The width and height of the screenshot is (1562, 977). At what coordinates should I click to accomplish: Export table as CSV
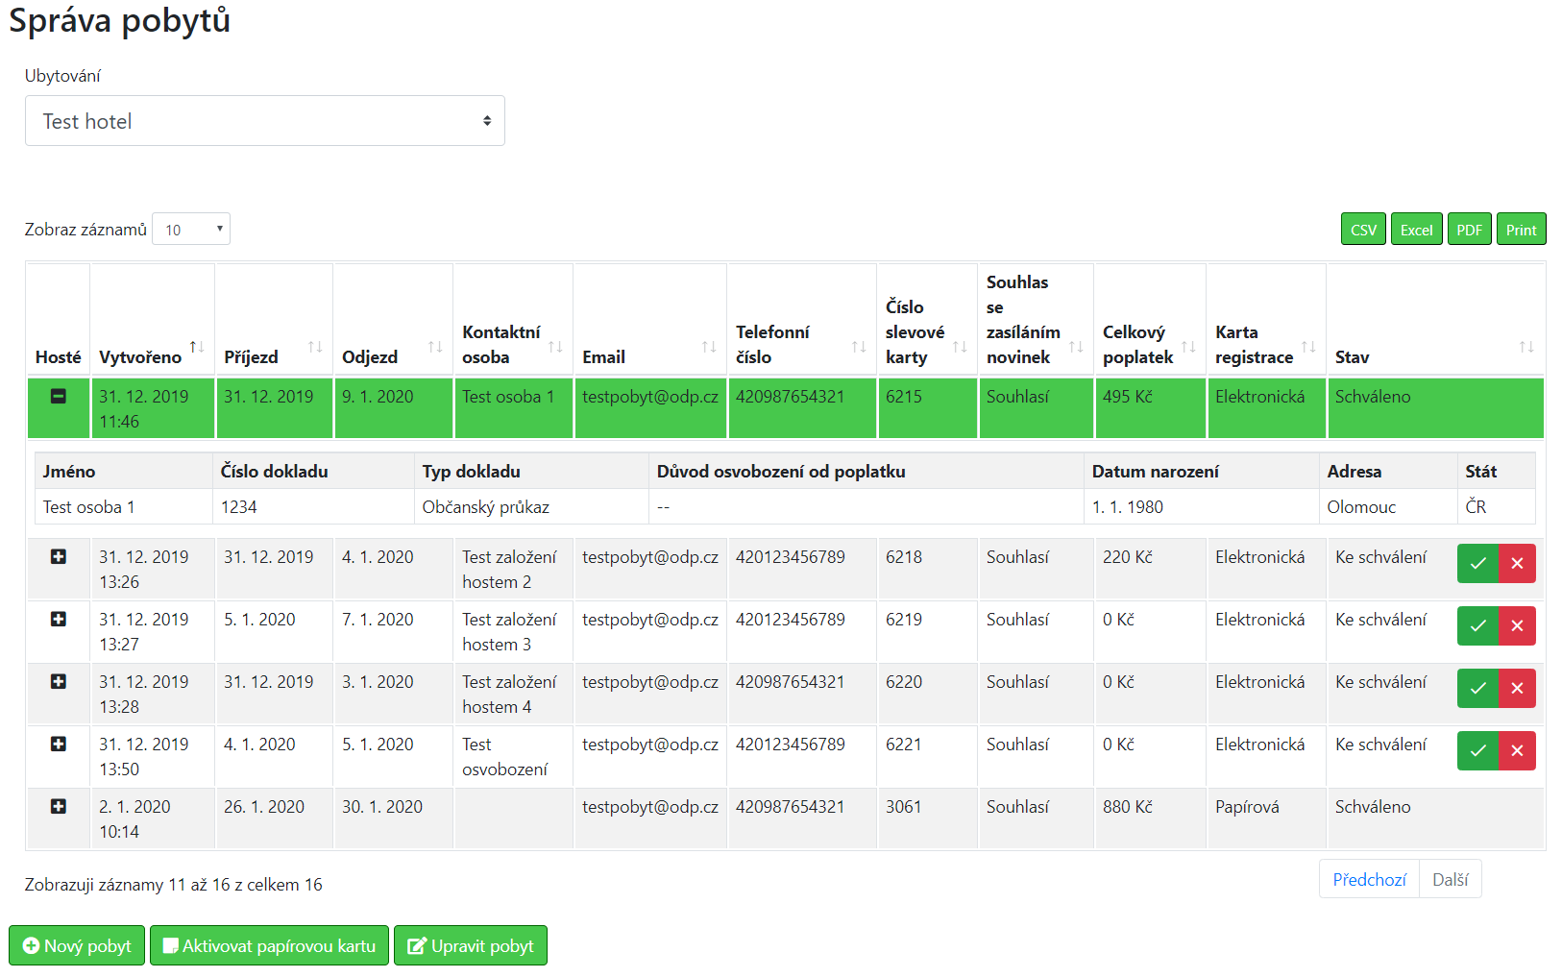pos(1363,229)
